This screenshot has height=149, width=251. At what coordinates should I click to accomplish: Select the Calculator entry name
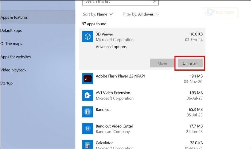[x=104, y=143]
